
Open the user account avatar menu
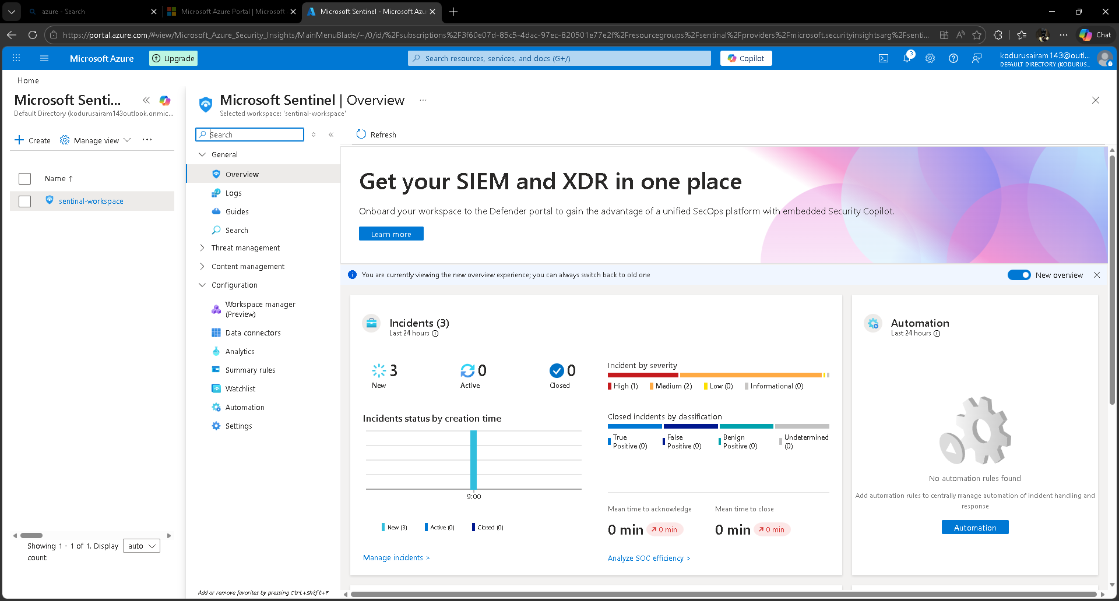[x=1104, y=58]
